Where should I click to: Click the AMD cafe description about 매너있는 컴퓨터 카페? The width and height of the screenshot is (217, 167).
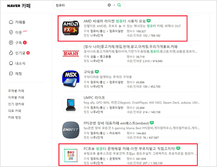pyautogui.click(x=132, y=26)
